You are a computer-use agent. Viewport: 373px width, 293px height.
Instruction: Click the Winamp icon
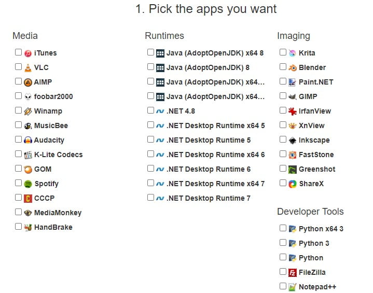28,111
